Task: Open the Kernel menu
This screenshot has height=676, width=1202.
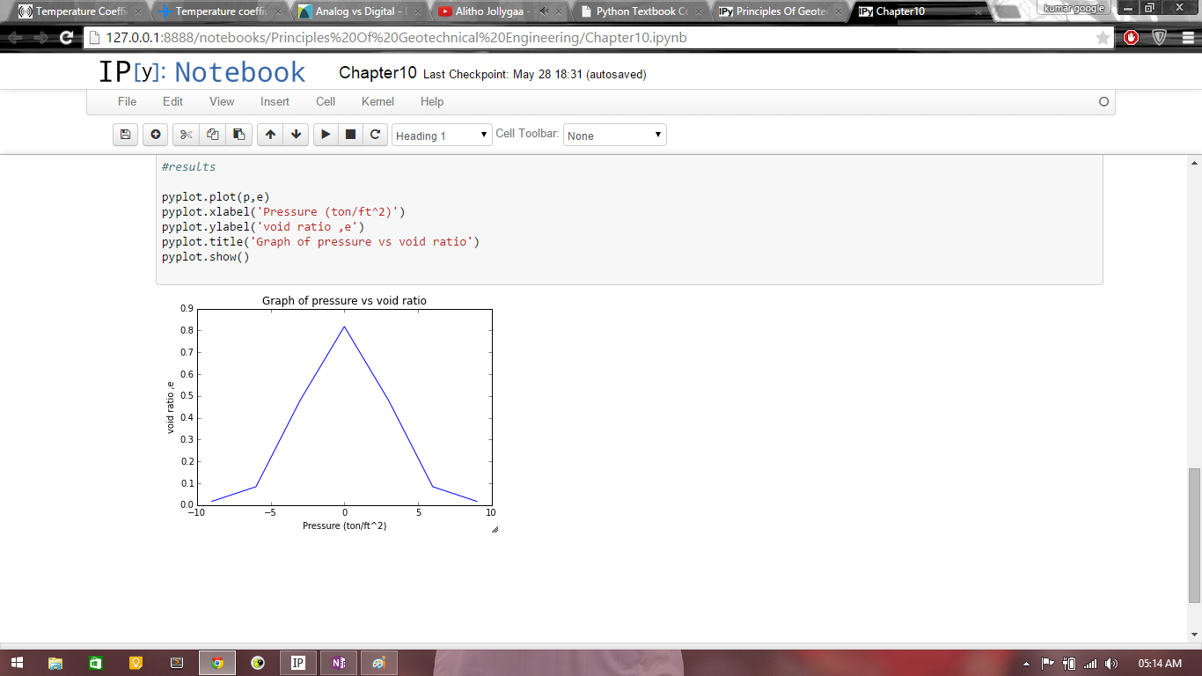Action: tap(377, 101)
